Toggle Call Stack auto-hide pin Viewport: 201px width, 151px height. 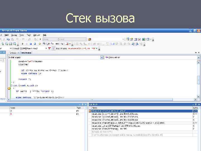(196, 104)
